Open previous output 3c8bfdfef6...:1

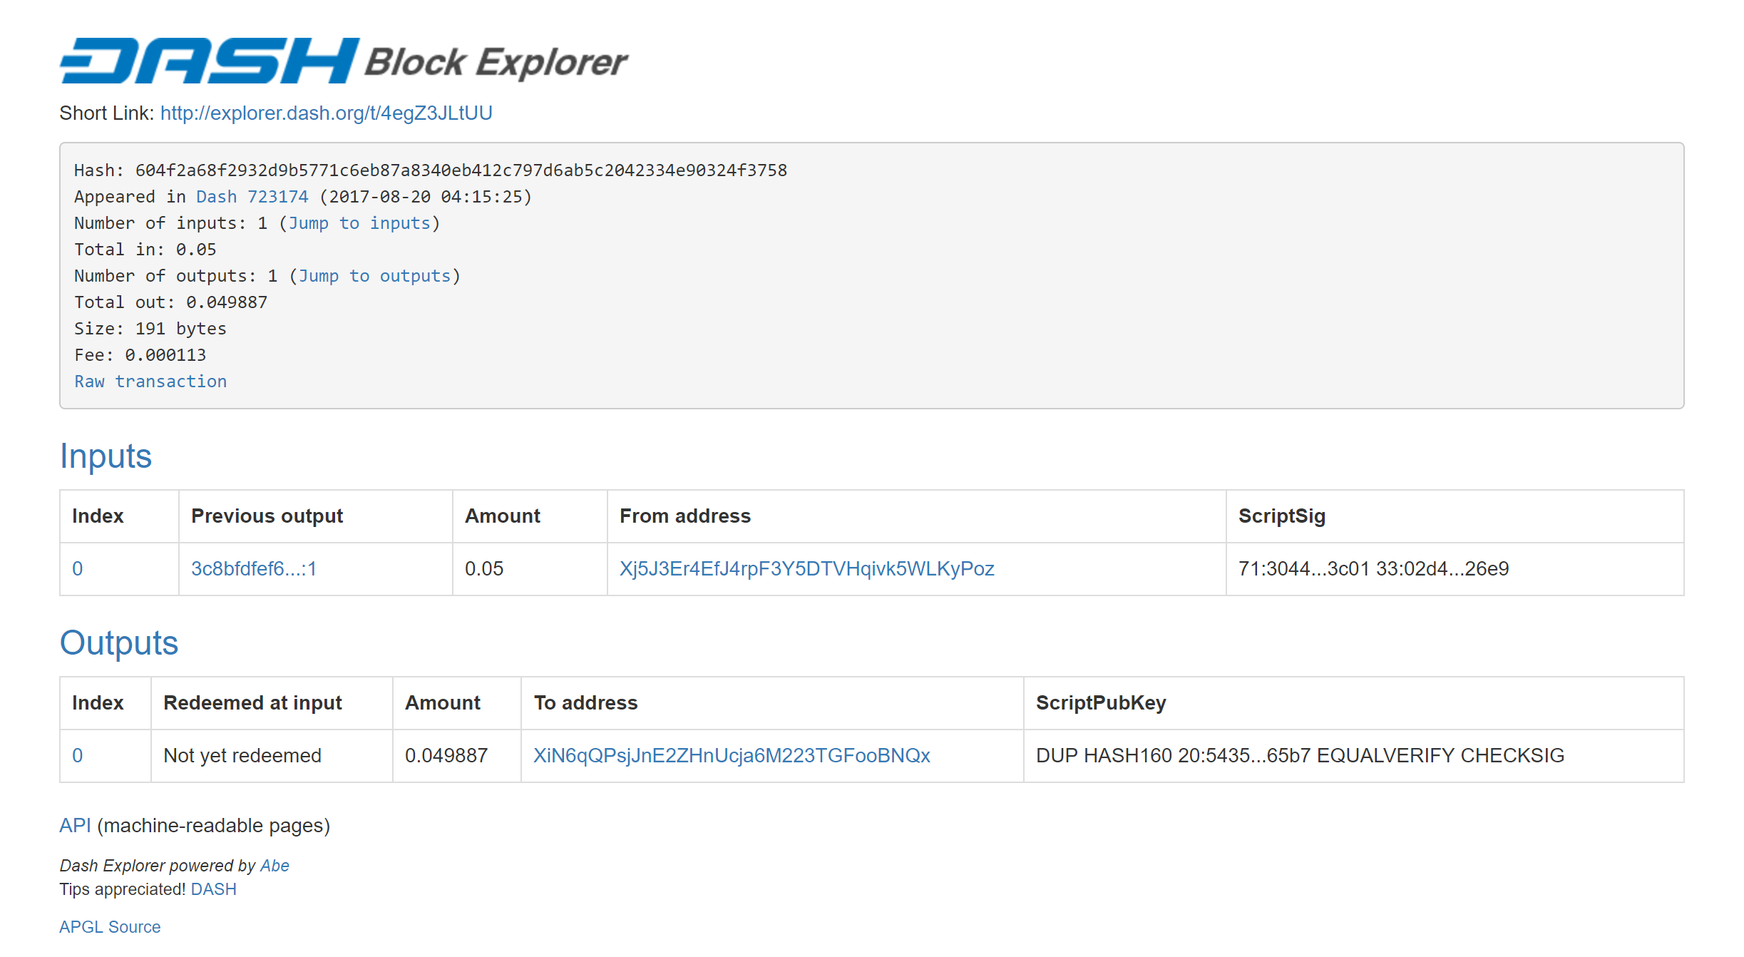click(253, 569)
